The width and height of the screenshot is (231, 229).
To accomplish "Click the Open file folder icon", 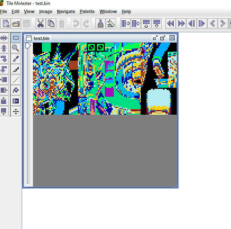I will click(x=16, y=24).
